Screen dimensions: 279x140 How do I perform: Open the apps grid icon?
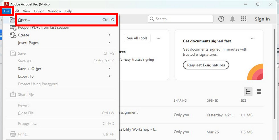pos(244,19)
